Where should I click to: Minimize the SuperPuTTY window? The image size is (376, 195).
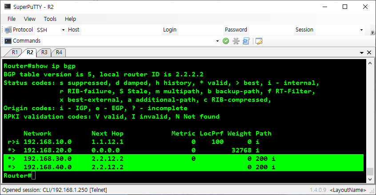325,7
